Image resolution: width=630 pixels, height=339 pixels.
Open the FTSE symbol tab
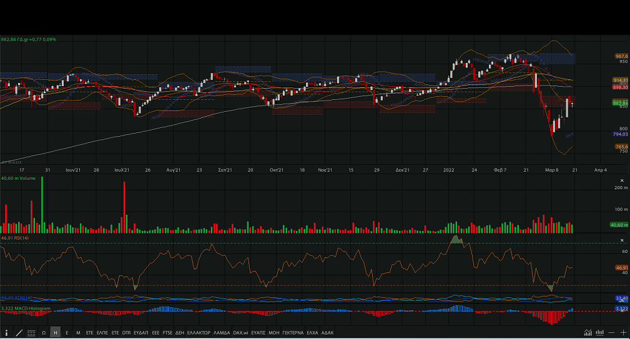167,333
